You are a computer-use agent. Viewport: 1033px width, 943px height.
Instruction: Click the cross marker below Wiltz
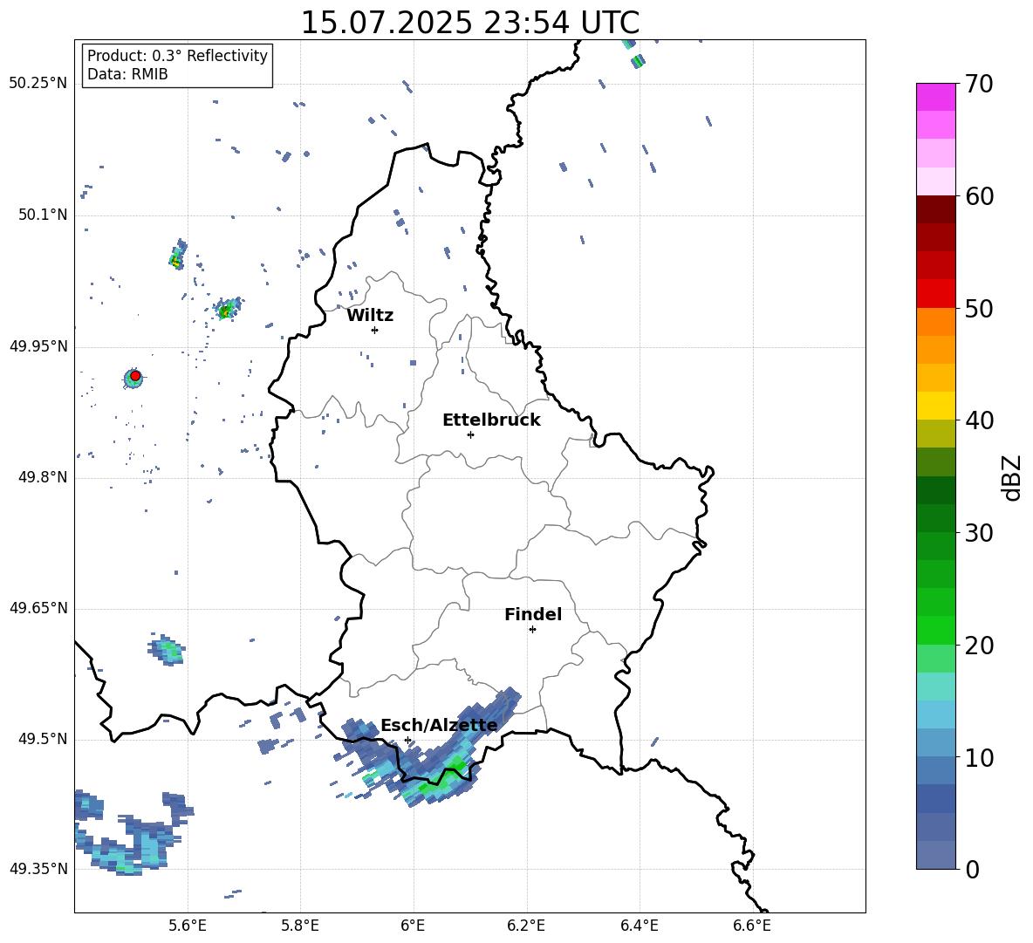[374, 330]
